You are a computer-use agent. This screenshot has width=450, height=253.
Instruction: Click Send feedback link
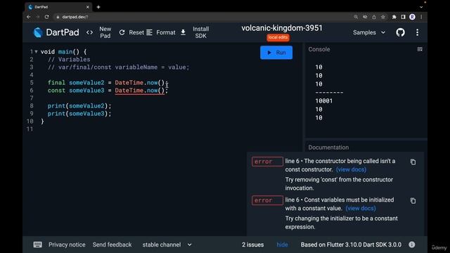click(112, 245)
